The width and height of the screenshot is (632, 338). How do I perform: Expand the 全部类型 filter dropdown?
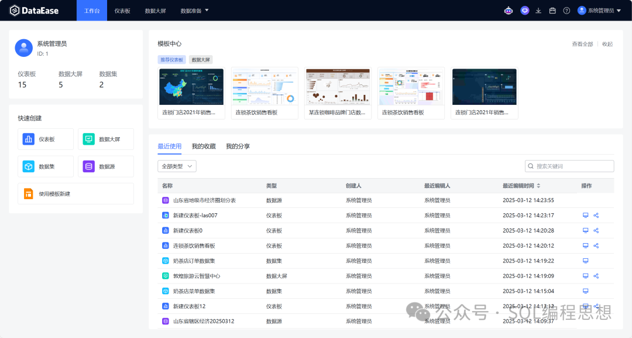[177, 166]
